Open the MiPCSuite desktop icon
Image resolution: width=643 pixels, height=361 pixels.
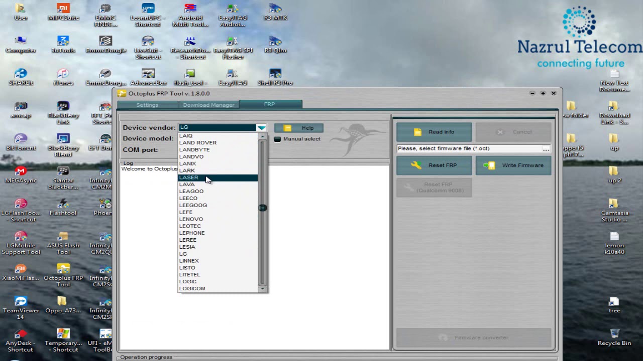[63, 12]
